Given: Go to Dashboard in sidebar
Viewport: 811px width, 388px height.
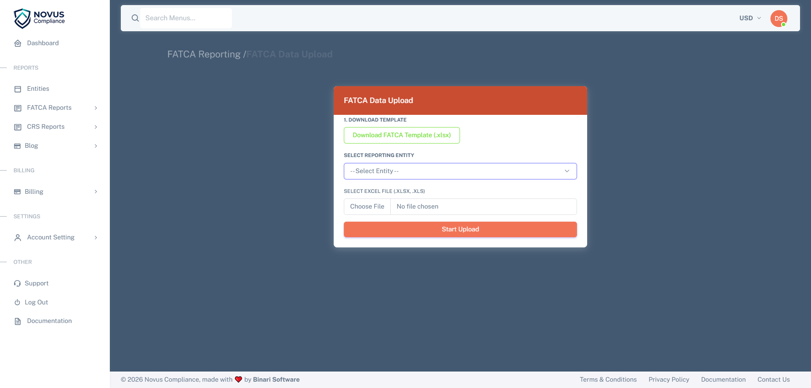Looking at the screenshot, I should pos(43,43).
